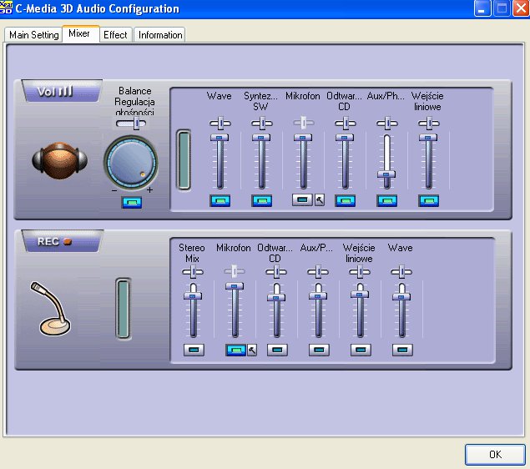Image resolution: width=530 pixels, height=469 pixels.
Task: Click recording Stereo Mix balance slider
Action: (193, 272)
